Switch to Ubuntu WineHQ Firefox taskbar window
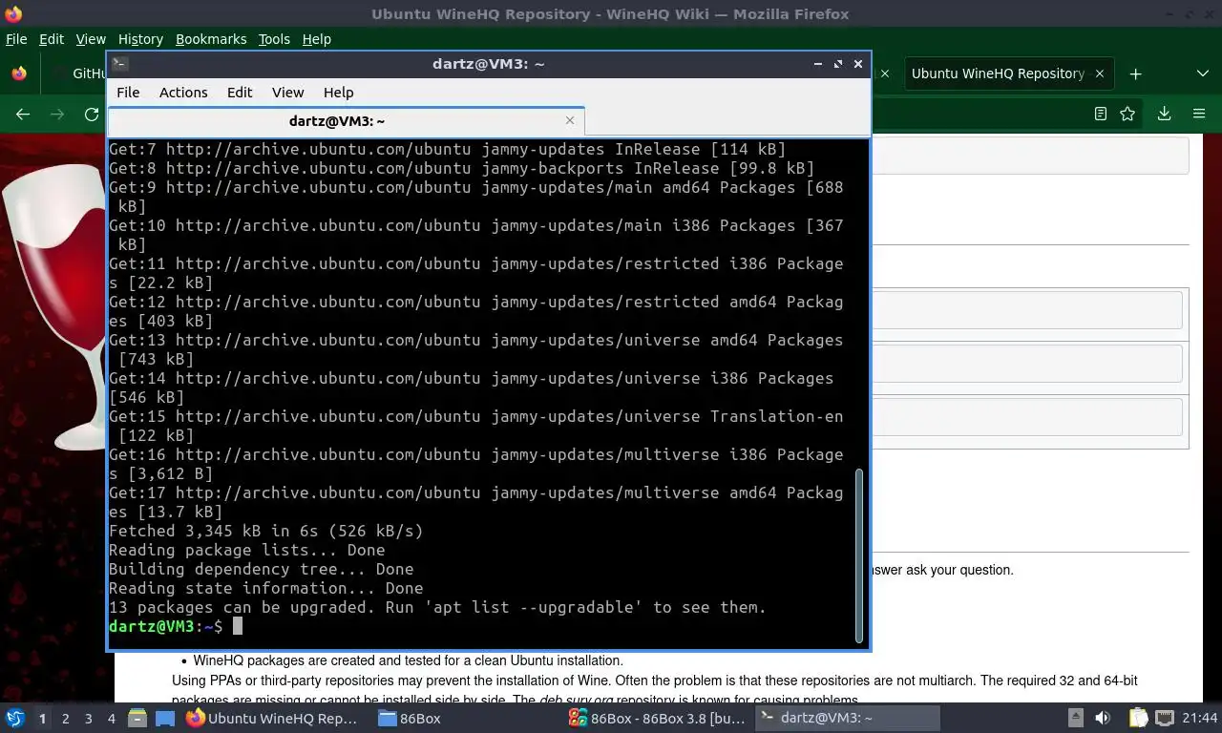 click(274, 718)
